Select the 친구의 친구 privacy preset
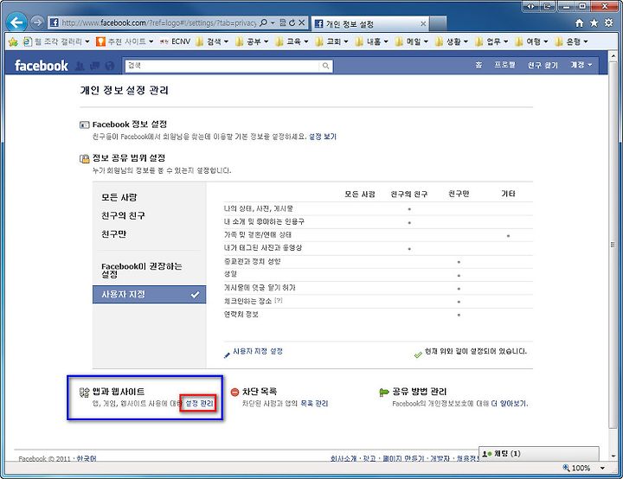The height and width of the screenshot is (479, 623). (x=123, y=215)
